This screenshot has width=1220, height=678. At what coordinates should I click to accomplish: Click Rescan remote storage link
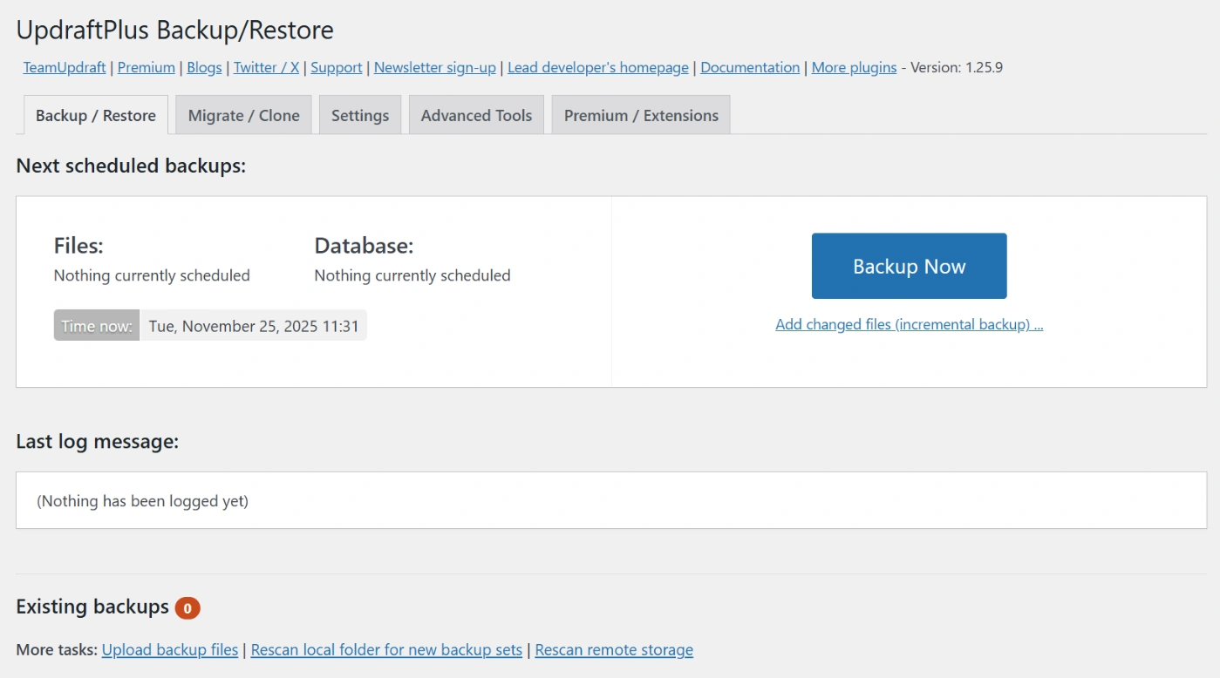614,649
